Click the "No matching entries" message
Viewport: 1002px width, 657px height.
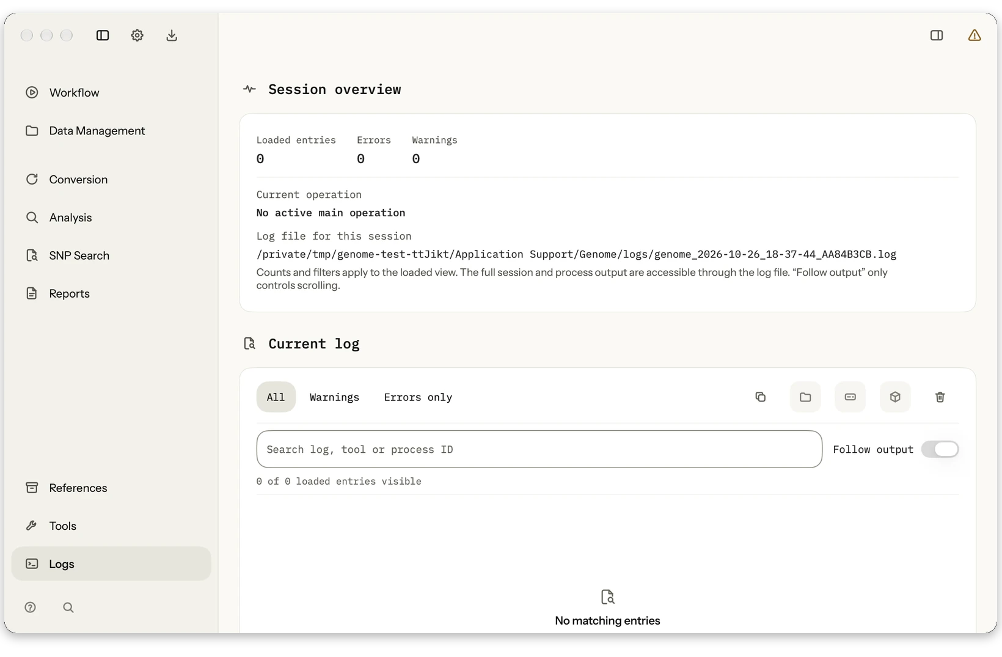click(607, 620)
